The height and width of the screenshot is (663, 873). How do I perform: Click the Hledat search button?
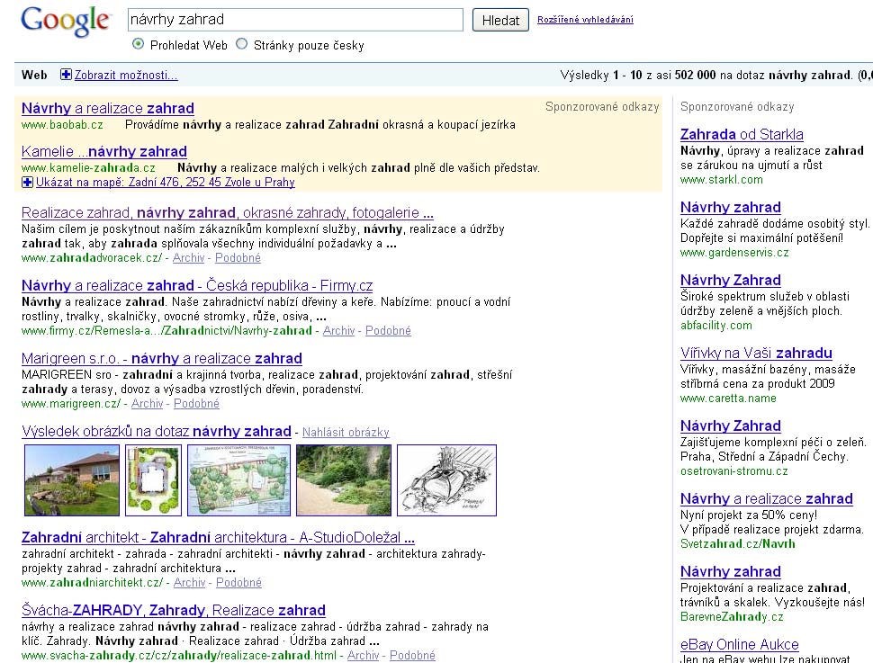coord(500,20)
